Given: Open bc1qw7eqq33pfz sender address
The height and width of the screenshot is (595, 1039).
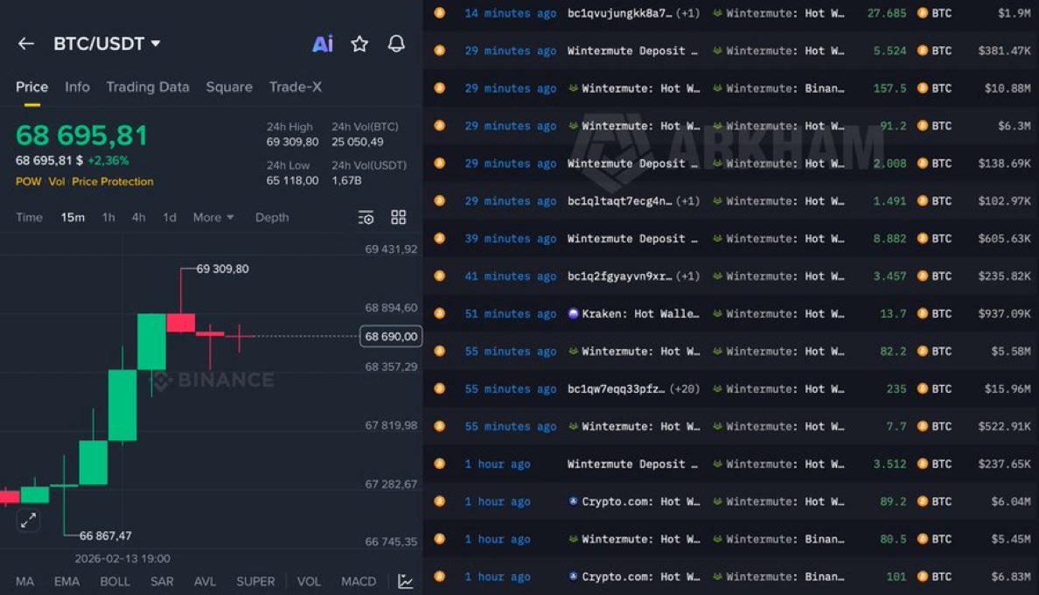Looking at the screenshot, I should [x=617, y=388].
